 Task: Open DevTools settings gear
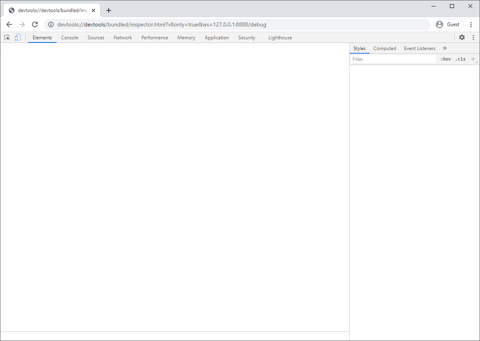tap(462, 37)
